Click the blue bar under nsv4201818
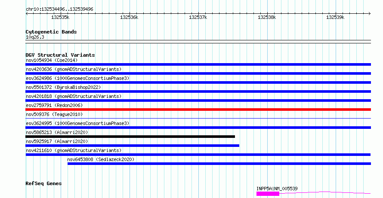This screenshot has width=383, height=198. [x=198, y=101]
